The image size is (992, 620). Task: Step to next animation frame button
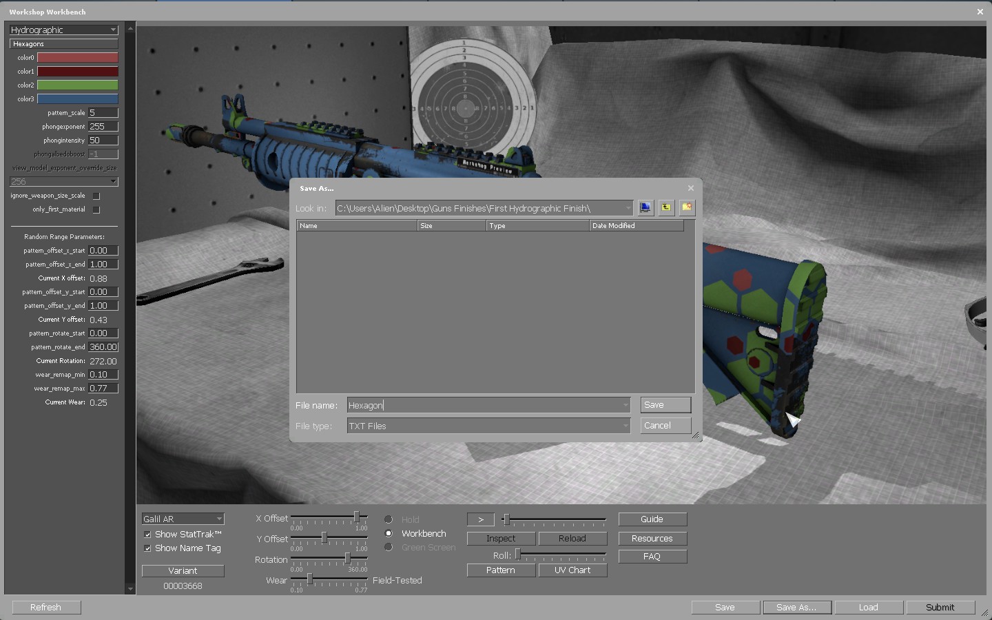point(481,519)
